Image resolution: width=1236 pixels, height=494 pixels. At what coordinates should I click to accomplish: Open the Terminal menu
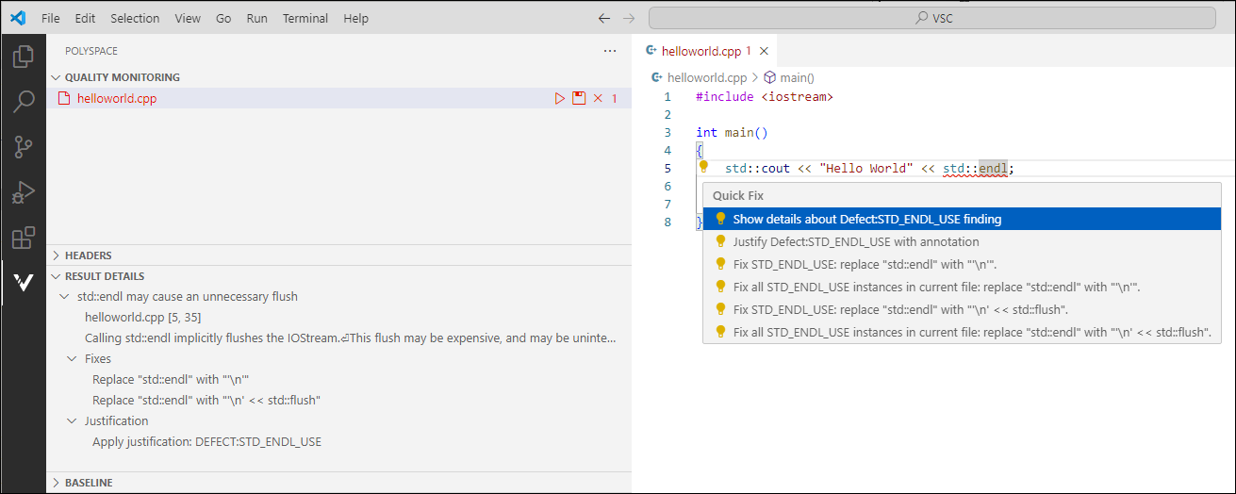click(305, 18)
